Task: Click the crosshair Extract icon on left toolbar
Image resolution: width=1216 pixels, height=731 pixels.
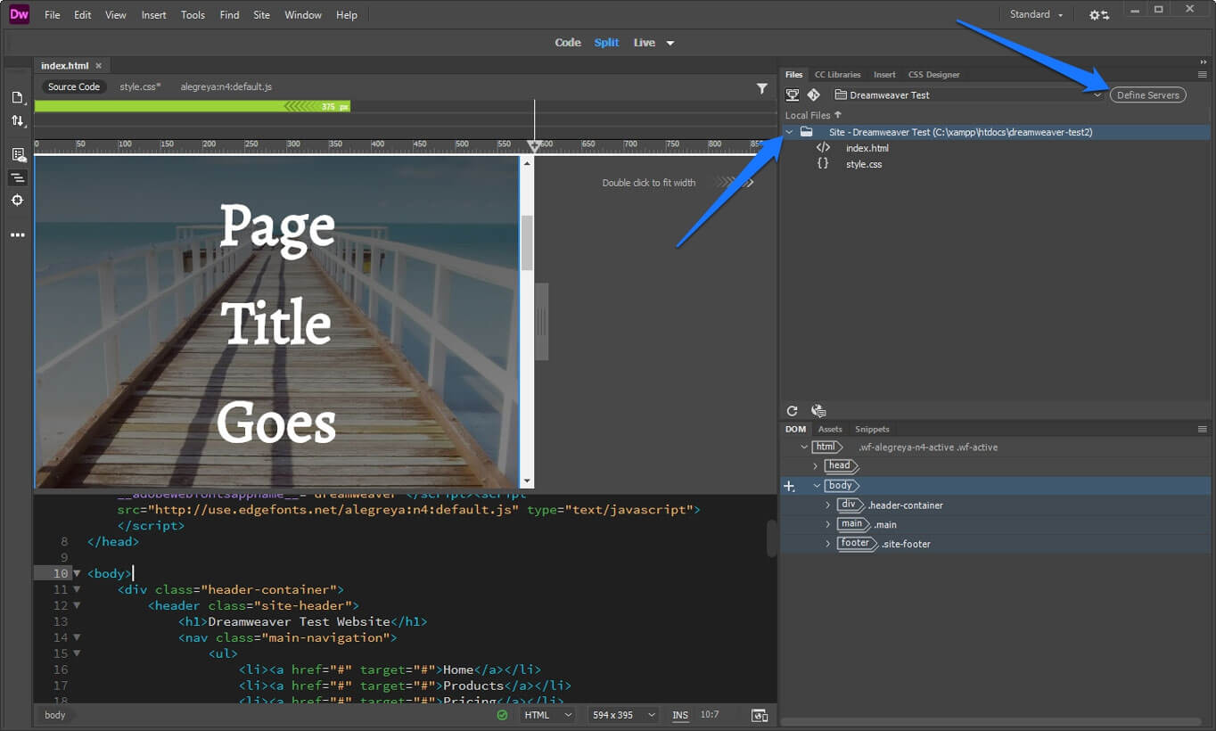Action: tap(18, 201)
